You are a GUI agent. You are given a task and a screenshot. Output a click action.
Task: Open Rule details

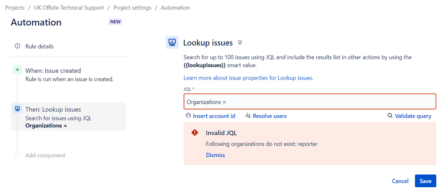coord(39,46)
